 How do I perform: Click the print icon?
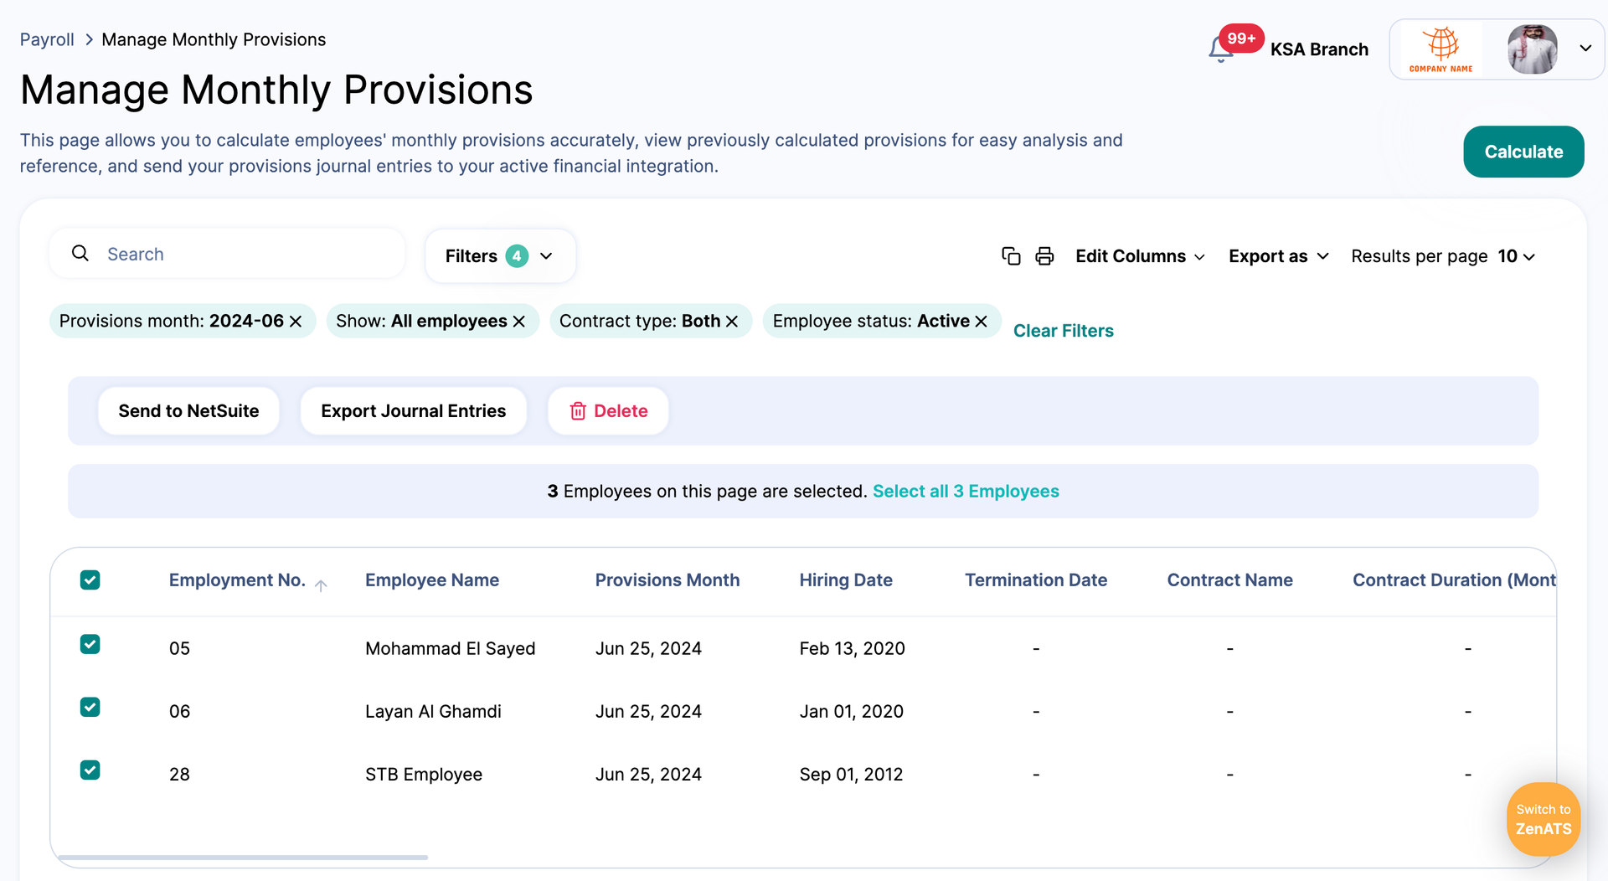1044,256
